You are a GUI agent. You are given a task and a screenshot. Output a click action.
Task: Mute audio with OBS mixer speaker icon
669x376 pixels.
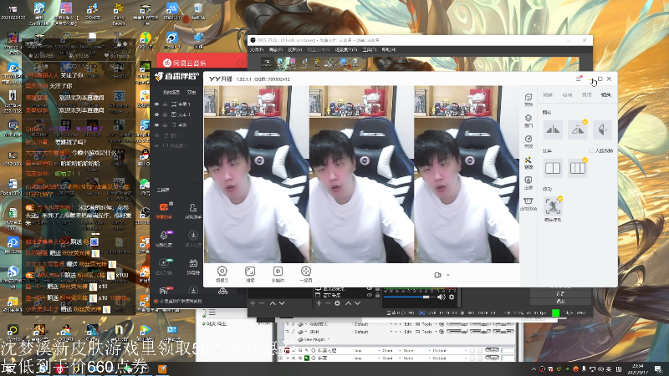coord(442,297)
